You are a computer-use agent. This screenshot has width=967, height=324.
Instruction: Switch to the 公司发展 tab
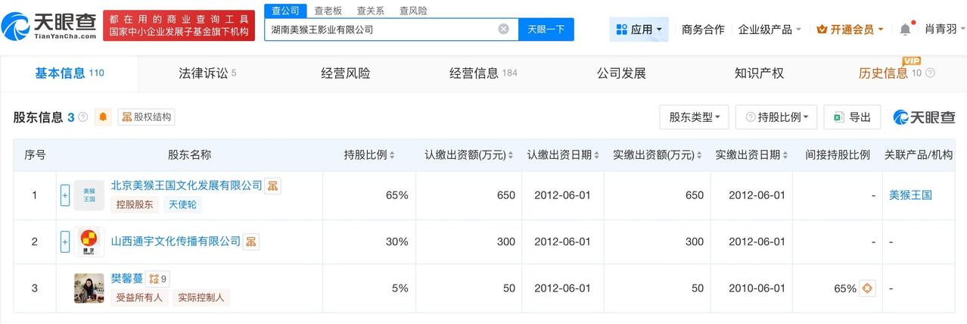(621, 73)
